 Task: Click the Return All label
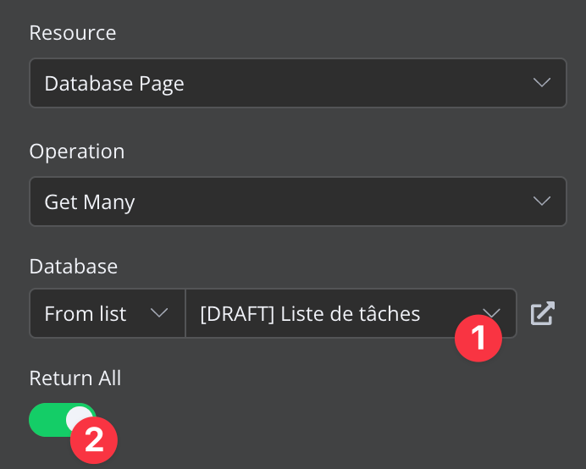[x=75, y=378]
